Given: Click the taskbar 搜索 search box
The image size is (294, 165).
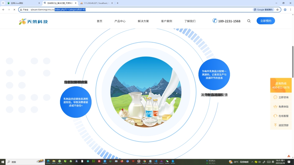Looking at the screenshot, I should coord(25,162).
